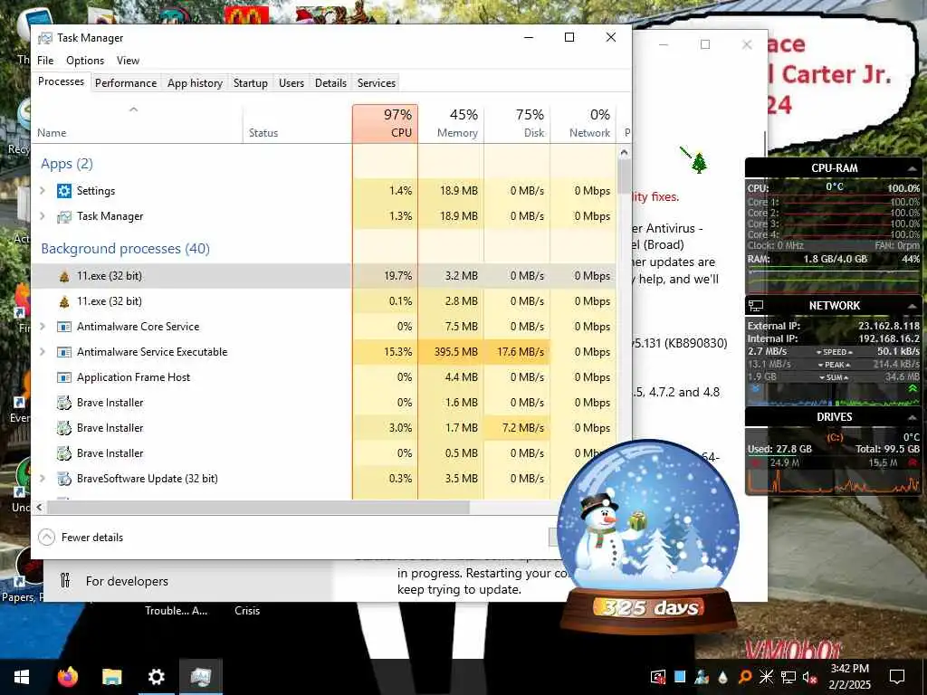Sort processes by CPU column
Screen dimensions: 927x695
[x=385, y=123]
